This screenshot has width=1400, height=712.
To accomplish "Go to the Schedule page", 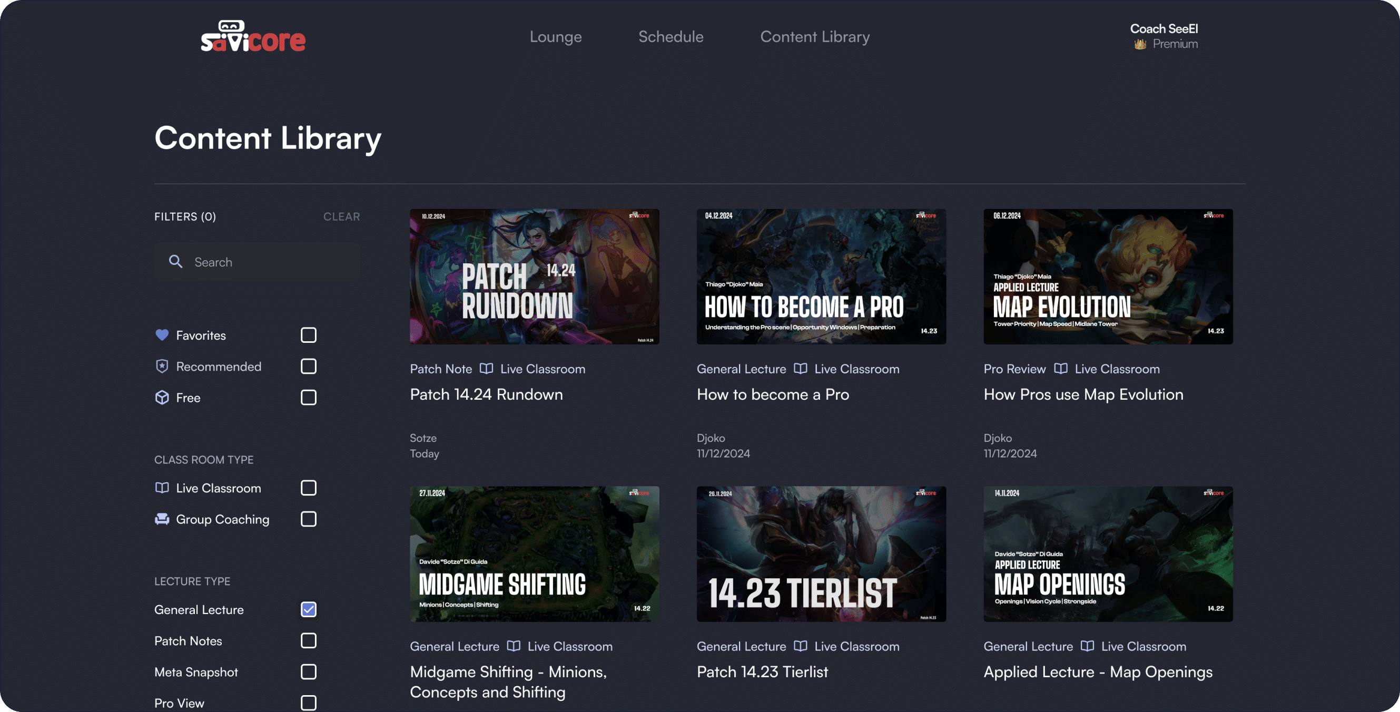I will pos(671,36).
